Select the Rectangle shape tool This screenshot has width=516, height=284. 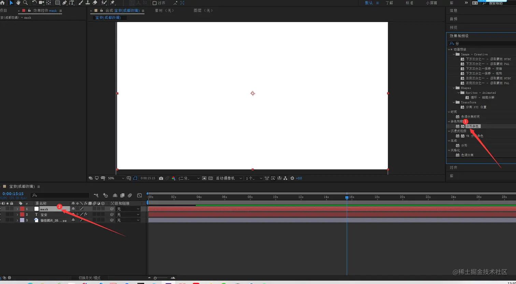coord(57,3)
